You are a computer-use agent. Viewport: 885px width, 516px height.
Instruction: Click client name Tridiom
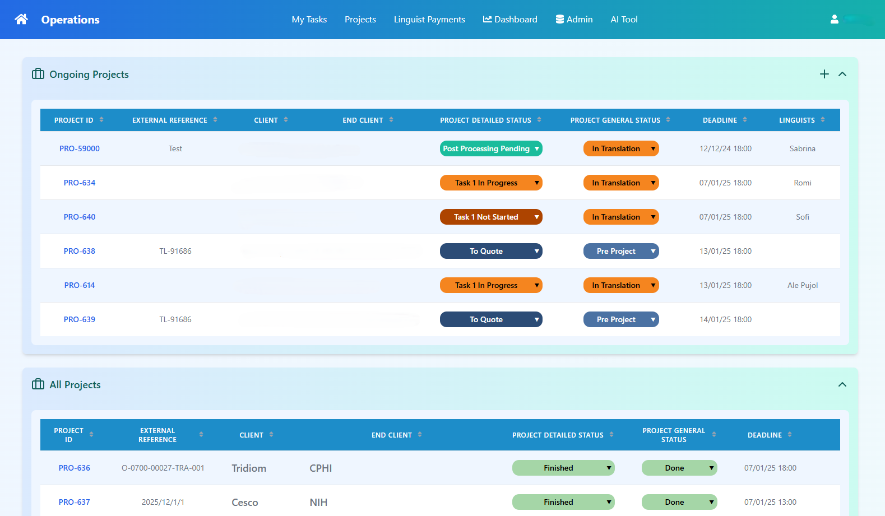coord(249,468)
